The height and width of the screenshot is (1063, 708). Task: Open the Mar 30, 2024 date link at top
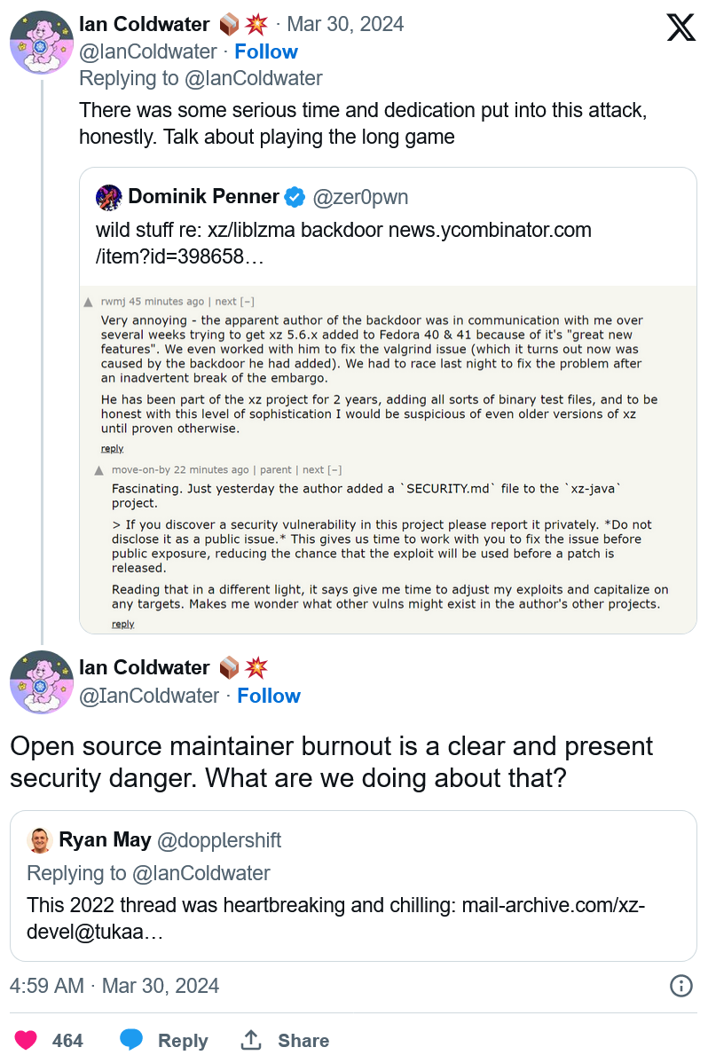345,25
